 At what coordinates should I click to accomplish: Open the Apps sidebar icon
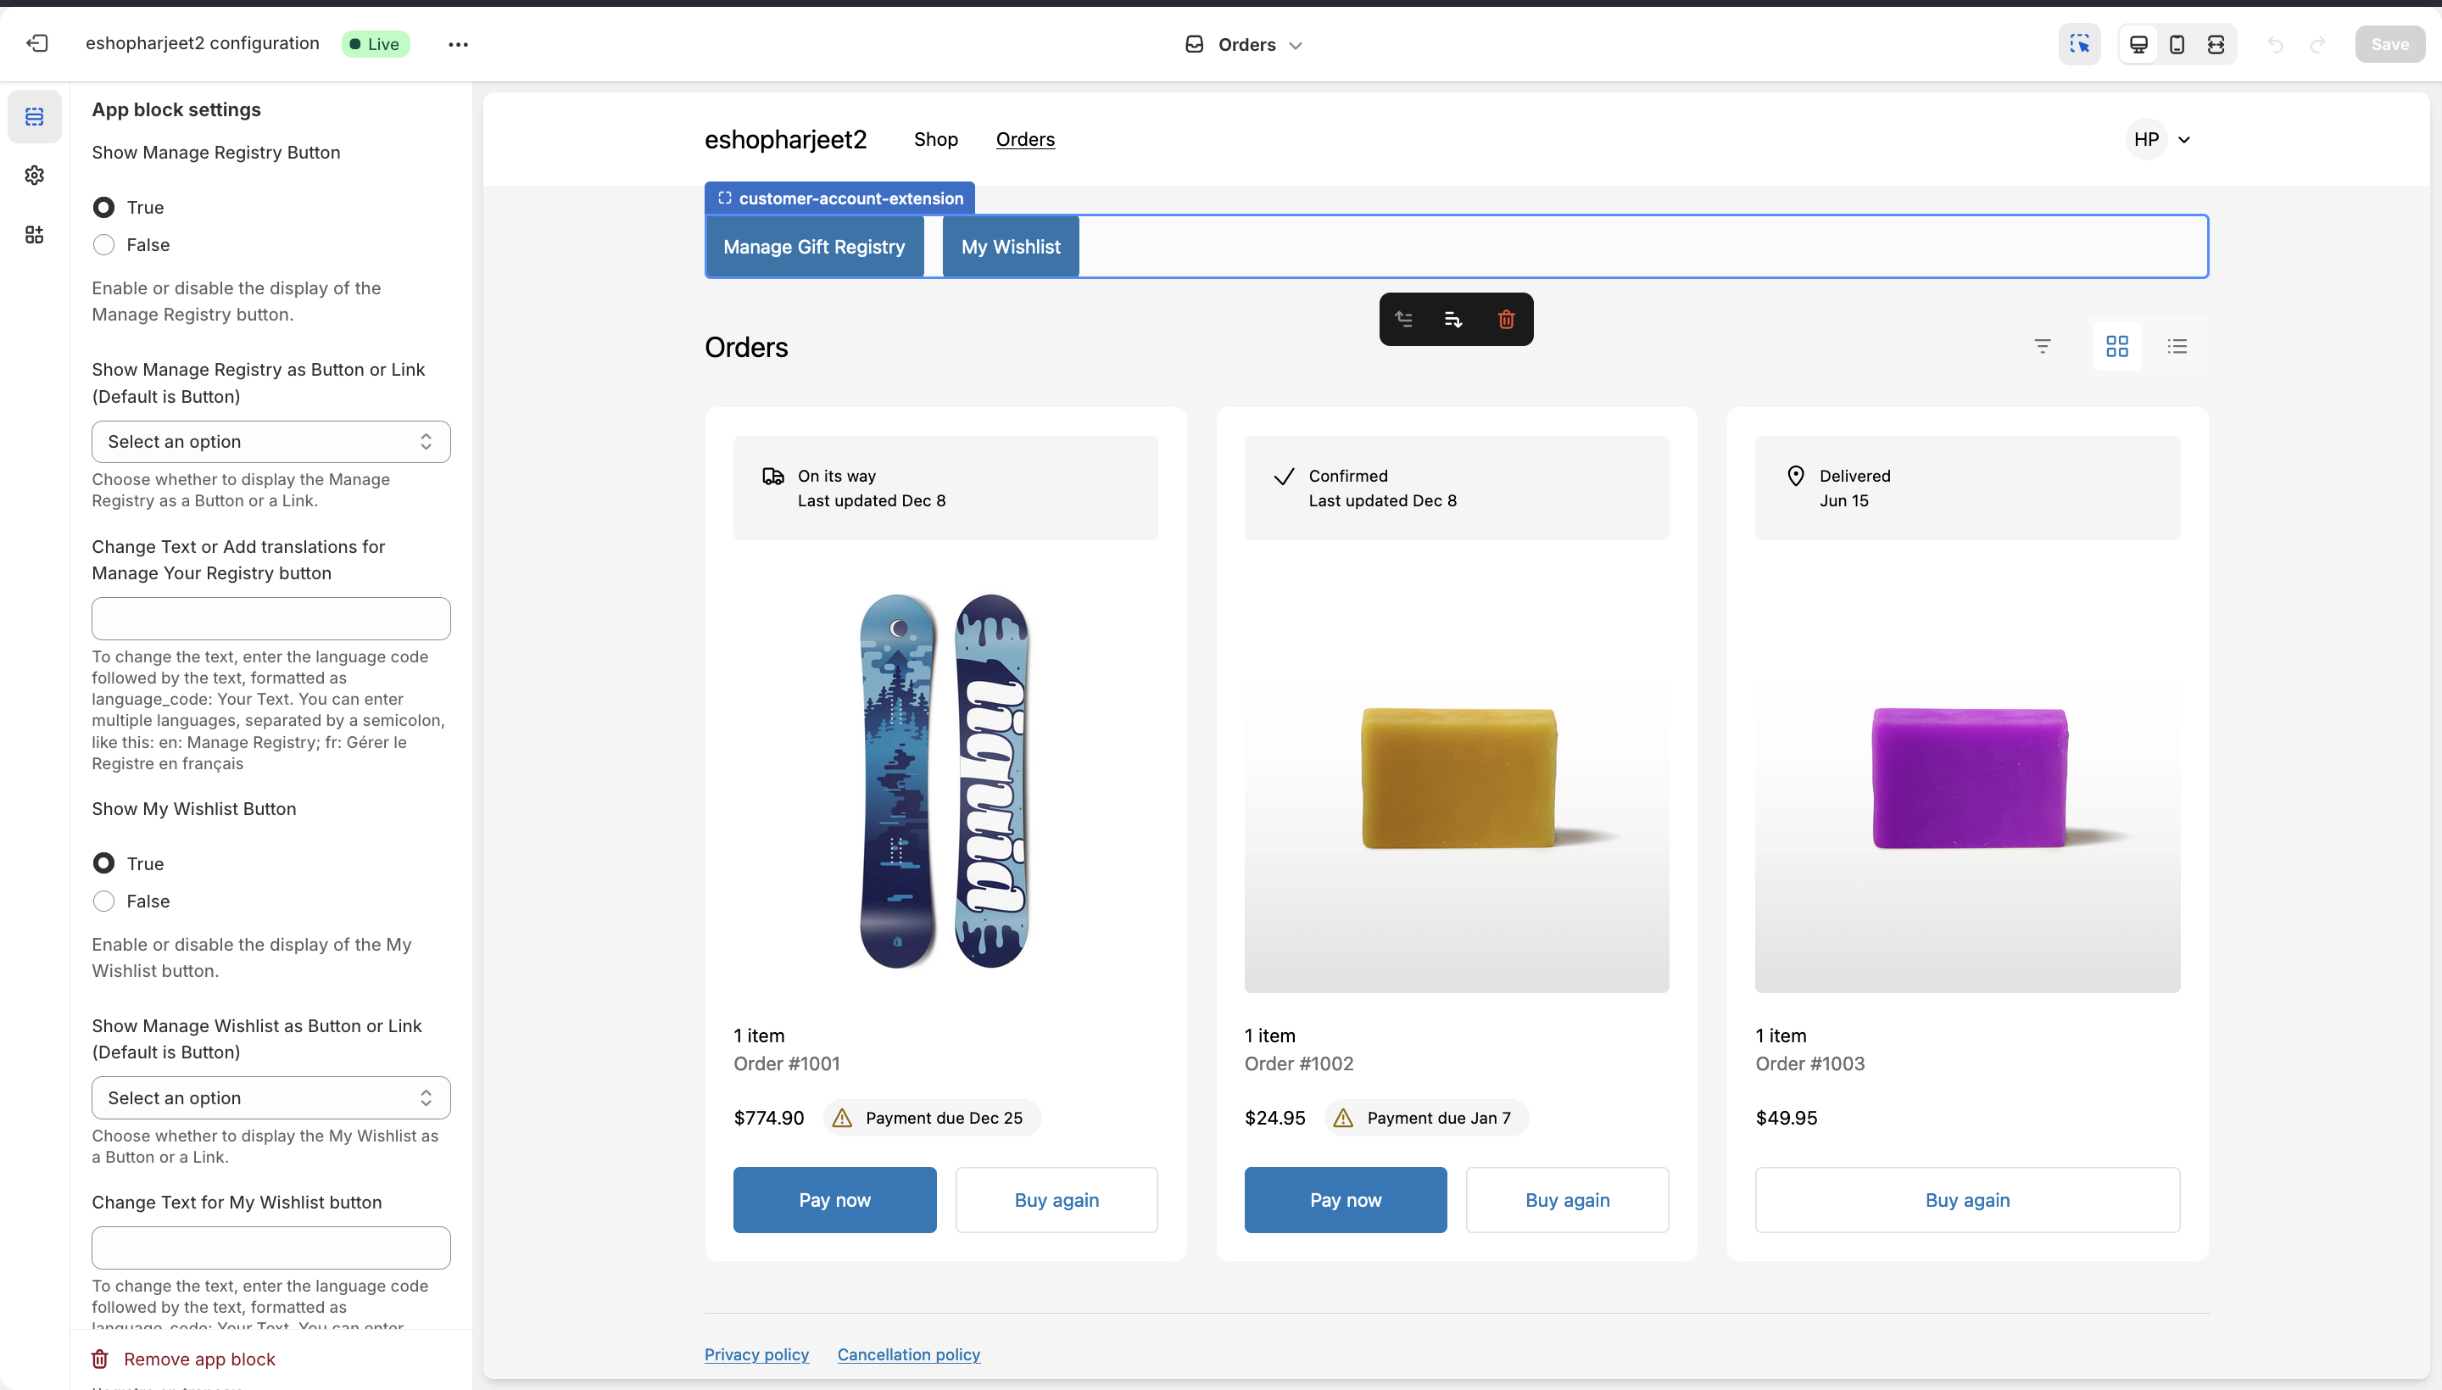click(35, 235)
